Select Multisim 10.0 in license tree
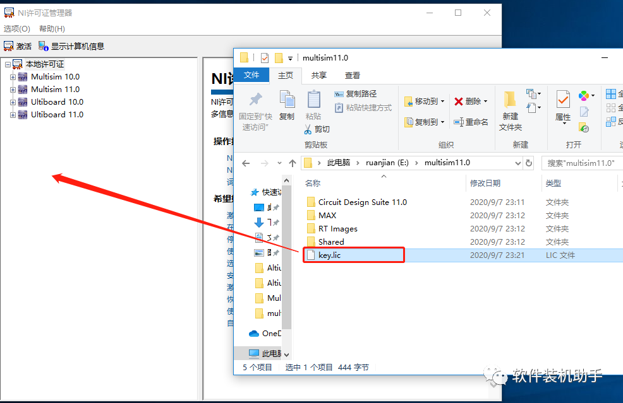Screen dimensions: 623x403 click(x=55, y=76)
